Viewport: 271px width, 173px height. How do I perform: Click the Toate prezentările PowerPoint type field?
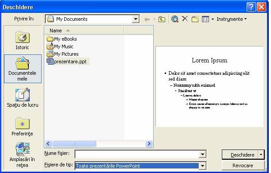pos(137,166)
